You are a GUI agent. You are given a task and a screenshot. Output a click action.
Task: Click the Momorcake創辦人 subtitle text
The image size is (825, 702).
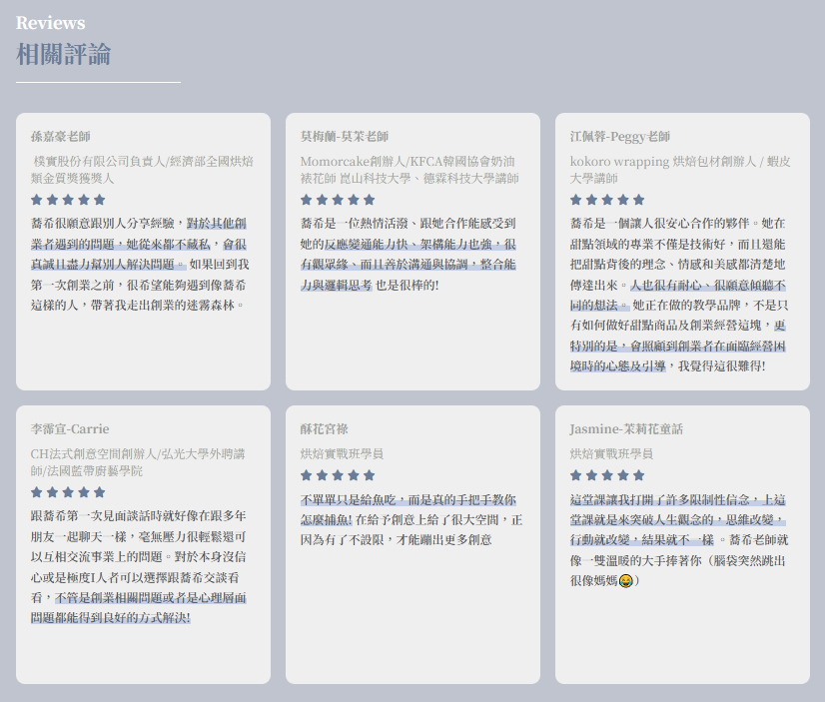point(410,169)
